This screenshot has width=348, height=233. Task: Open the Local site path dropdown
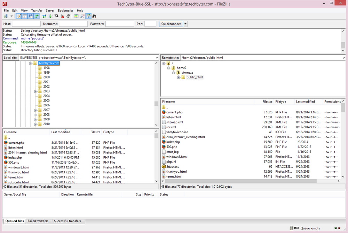[157, 58]
